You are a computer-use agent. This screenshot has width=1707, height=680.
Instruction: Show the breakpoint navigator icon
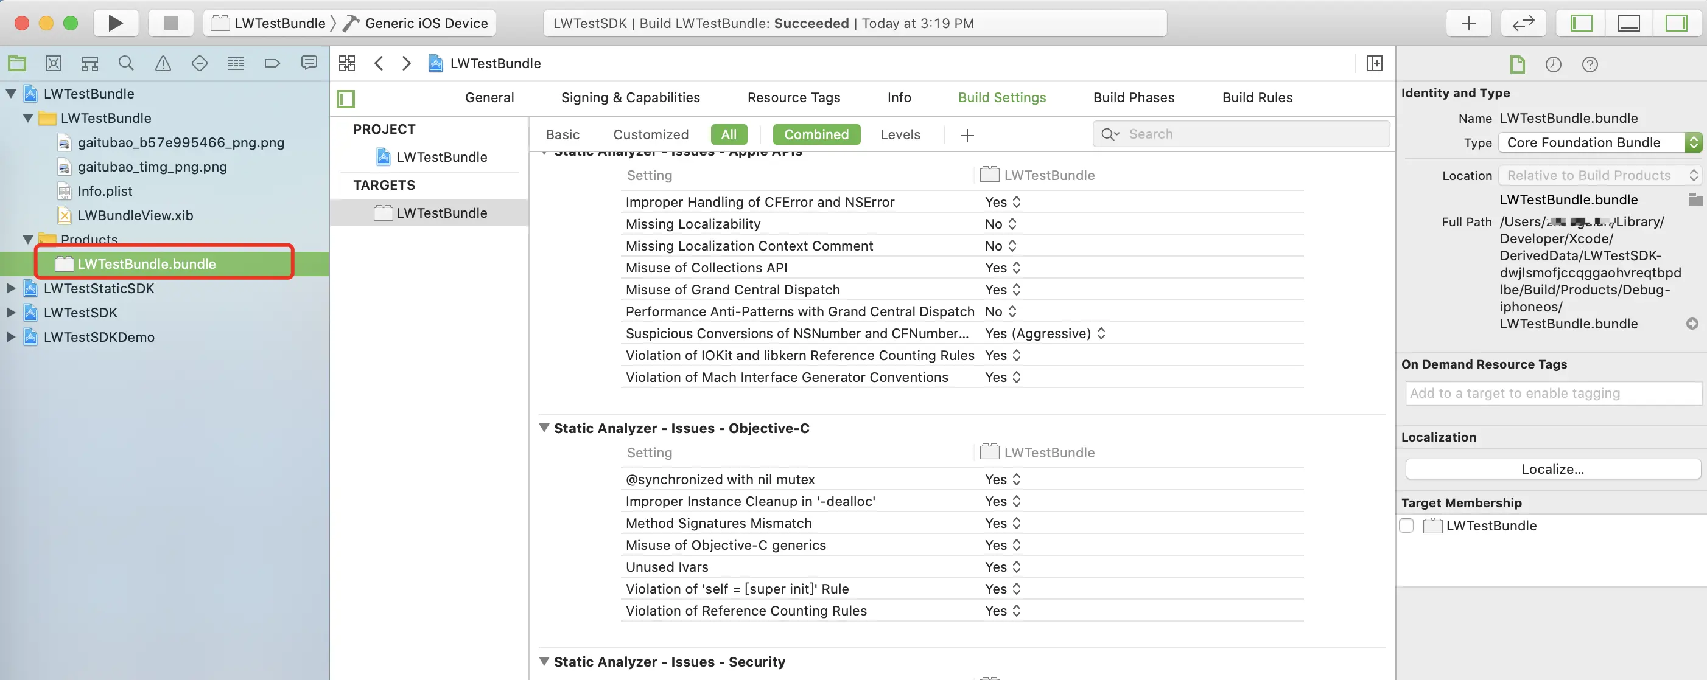click(272, 64)
